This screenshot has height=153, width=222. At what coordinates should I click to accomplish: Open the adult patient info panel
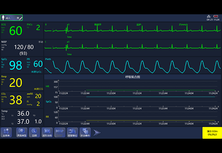tap(12, 18)
